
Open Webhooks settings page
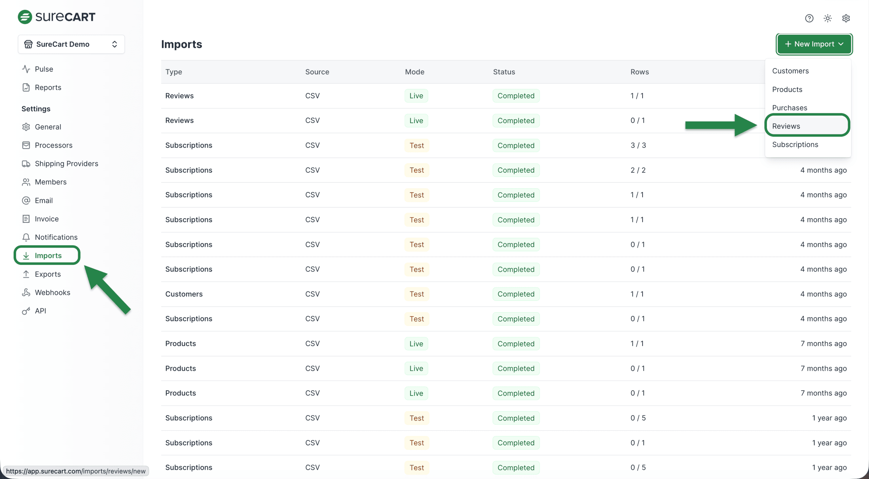point(53,292)
